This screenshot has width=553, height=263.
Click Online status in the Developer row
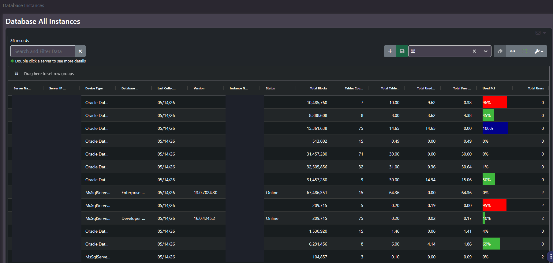[272, 218]
